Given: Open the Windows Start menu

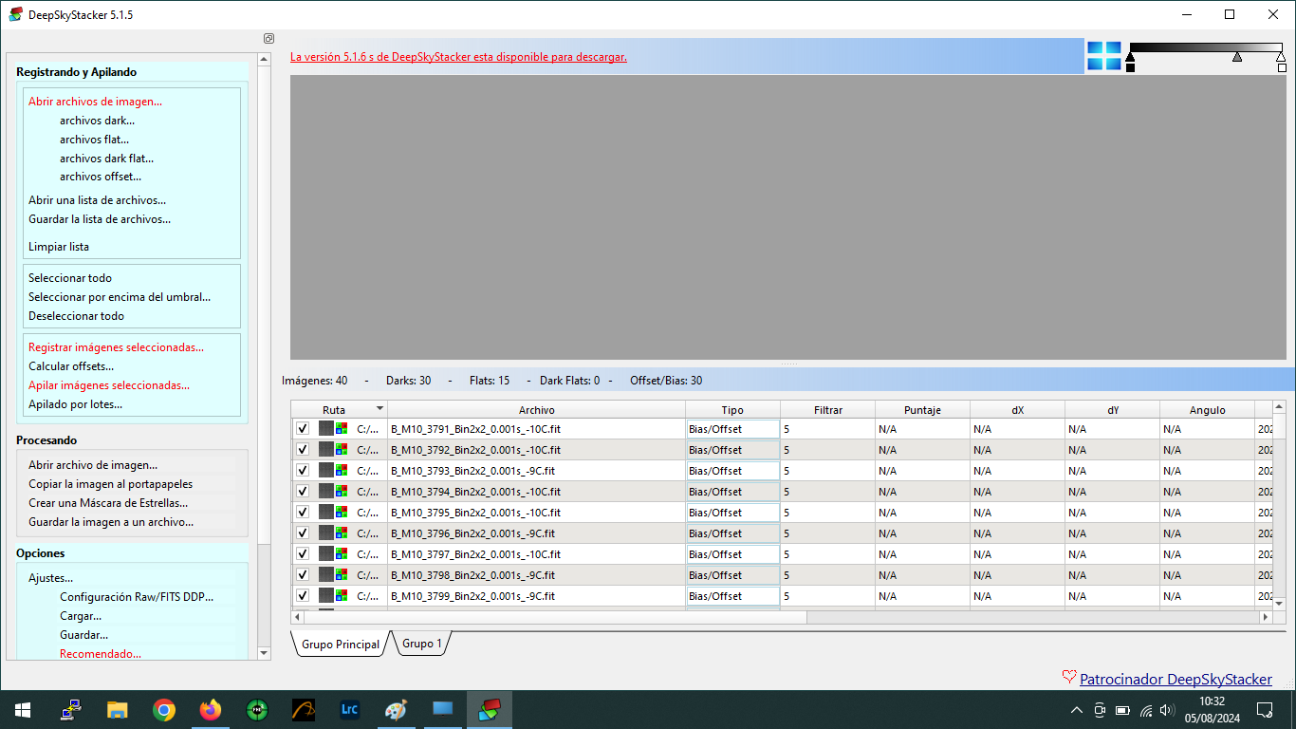Looking at the screenshot, I should 23,710.
